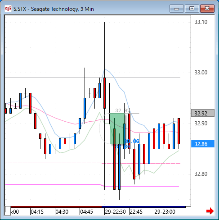Click the 04:45 time axis label
Viewport: 219px width, 220px height.
tap(87, 212)
